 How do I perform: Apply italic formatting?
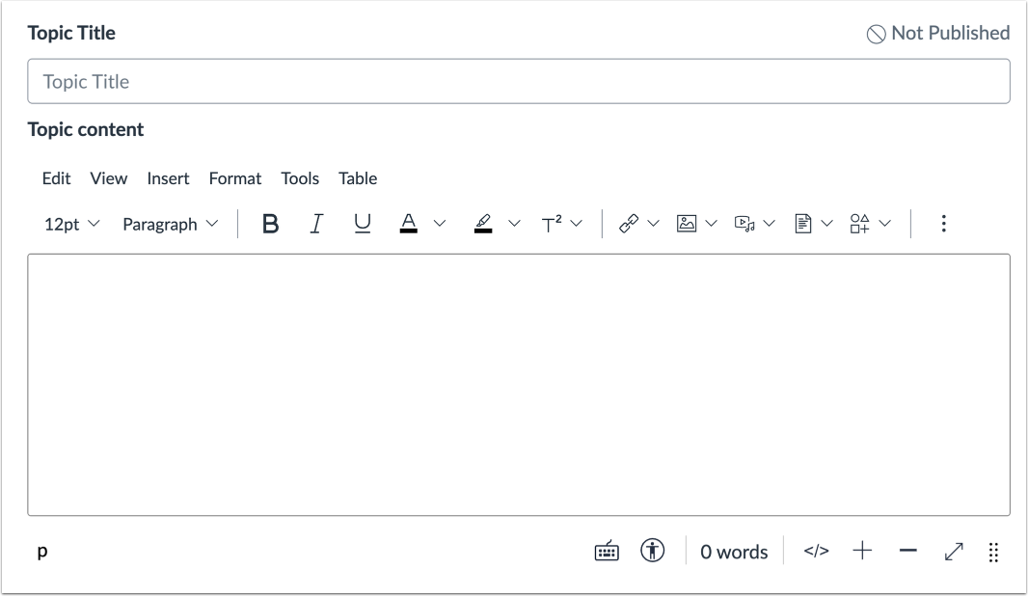tap(315, 223)
